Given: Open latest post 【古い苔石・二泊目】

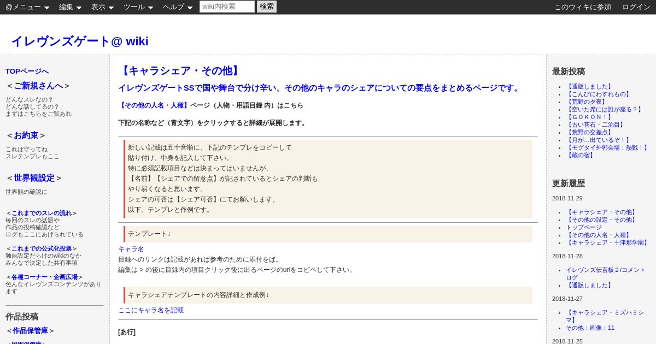Looking at the screenshot, I should click(596, 124).
